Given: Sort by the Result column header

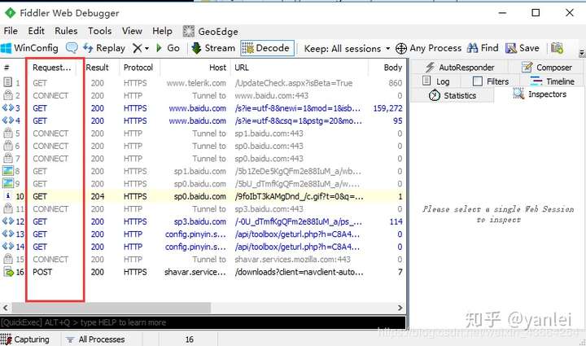Looking at the screenshot, I should pyautogui.click(x=97, y=68).
